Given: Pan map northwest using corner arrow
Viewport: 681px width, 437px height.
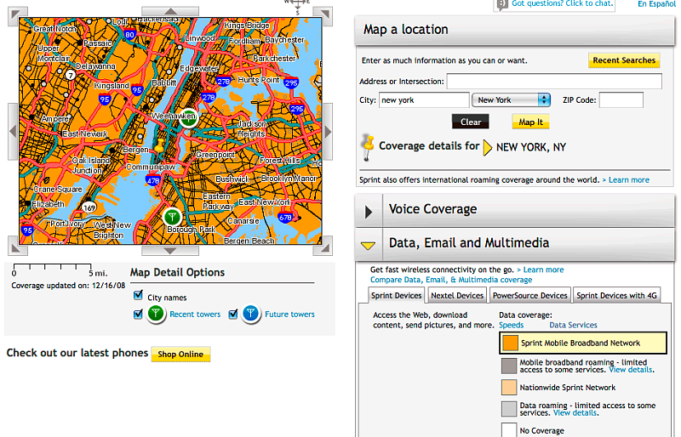Looking at the screenshot, I should tap(17, 14).
